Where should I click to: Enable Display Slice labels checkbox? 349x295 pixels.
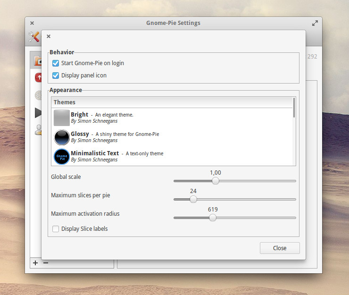coord(56,229)
